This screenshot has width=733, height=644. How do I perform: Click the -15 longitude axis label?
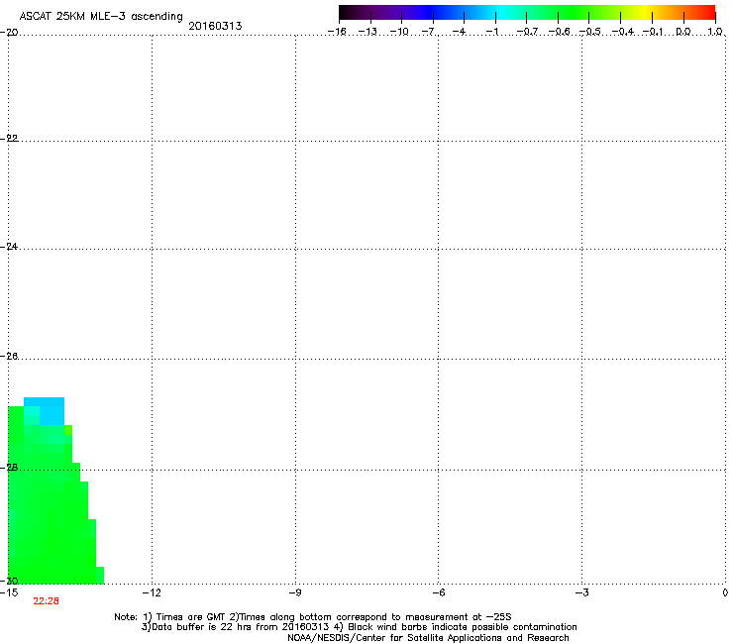(x=9, y=593)
